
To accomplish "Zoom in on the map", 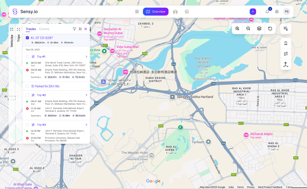I will click(238, 29).
